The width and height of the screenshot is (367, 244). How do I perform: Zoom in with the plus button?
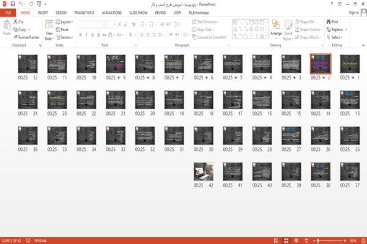(345, 240)
